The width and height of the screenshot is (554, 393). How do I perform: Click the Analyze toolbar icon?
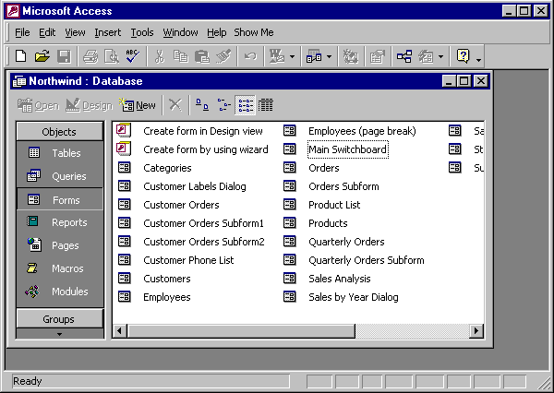314,56
